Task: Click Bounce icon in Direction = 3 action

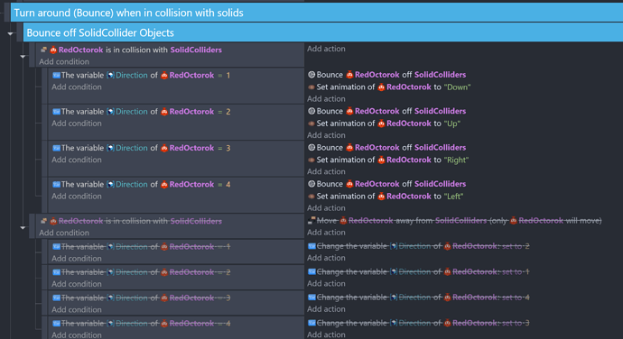Action: coord(311,148)
